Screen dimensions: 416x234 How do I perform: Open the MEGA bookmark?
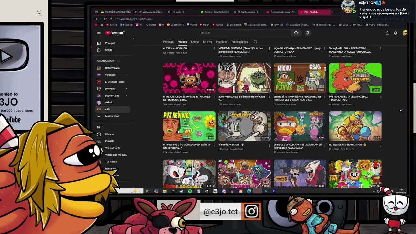[204, 25]
